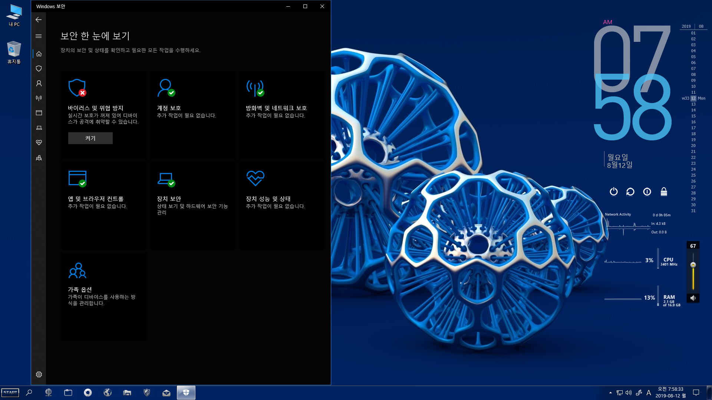
Task: Open the file explorer folder taskbar icon
Action: pyautogui.click(x=127, y=393)
